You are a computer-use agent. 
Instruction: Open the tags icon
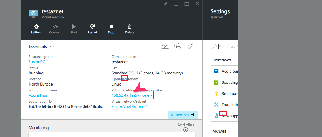pos(190,46)
